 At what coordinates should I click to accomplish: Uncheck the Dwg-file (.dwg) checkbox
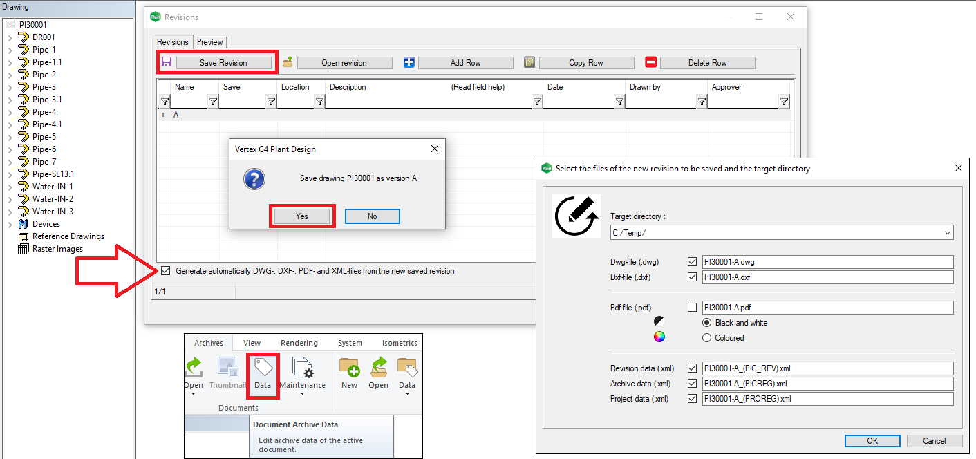pos(693,262)
